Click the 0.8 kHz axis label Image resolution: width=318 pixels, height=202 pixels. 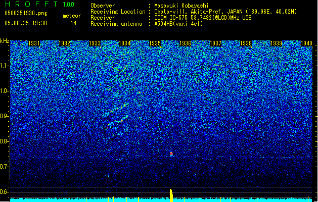click(5, 141)
